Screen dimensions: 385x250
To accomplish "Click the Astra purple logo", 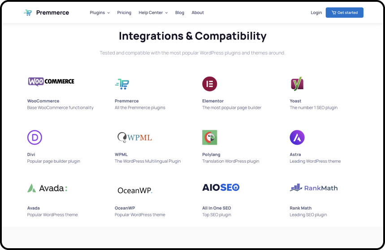I will 297,138.
